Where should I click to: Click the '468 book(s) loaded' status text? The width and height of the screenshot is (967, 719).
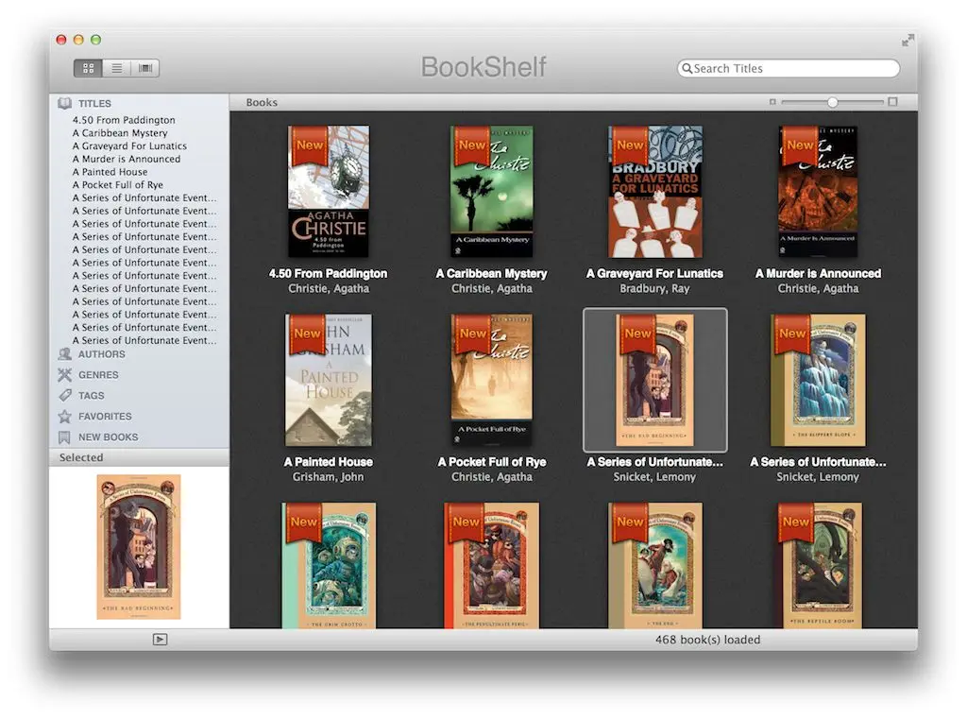click(707, 640)
